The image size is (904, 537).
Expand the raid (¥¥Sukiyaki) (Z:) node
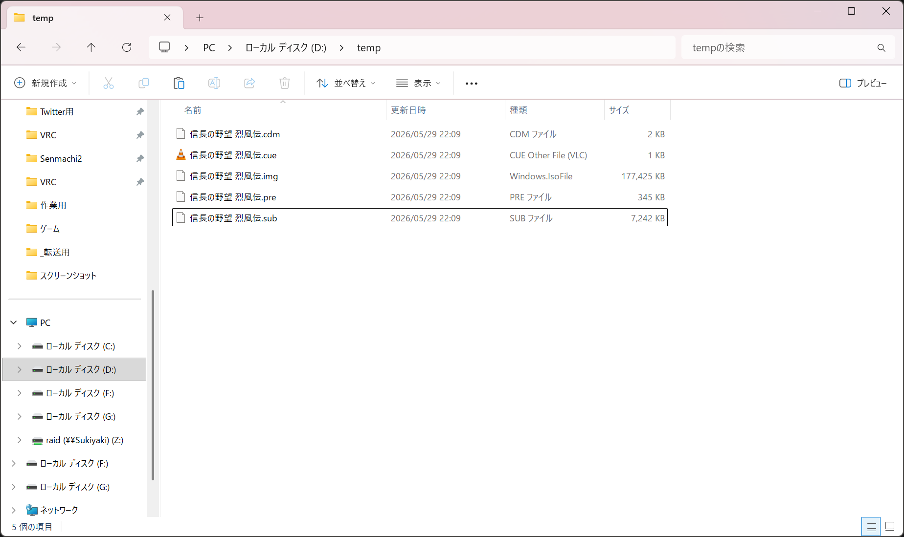20,440
